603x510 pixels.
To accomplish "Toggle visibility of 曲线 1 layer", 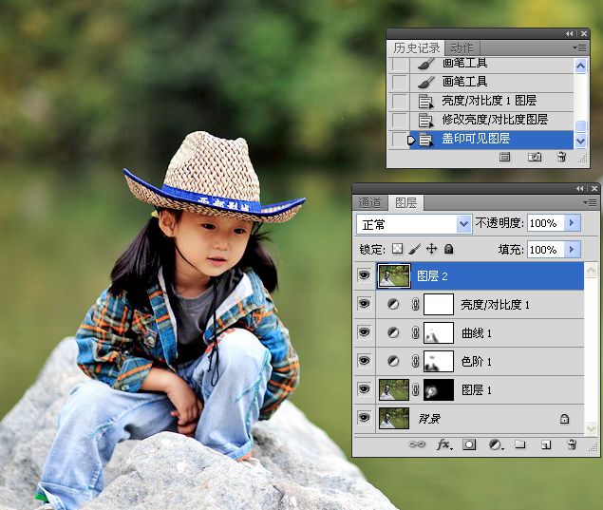I will pyautogui.click(x=365, y=332).
